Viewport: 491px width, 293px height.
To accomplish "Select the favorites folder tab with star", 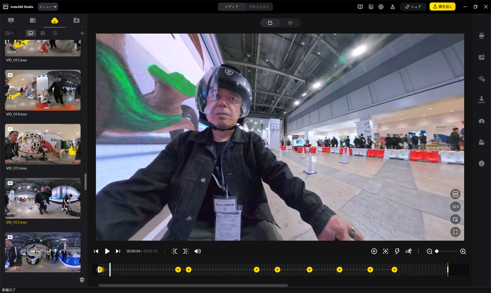I will coord(76,20).
